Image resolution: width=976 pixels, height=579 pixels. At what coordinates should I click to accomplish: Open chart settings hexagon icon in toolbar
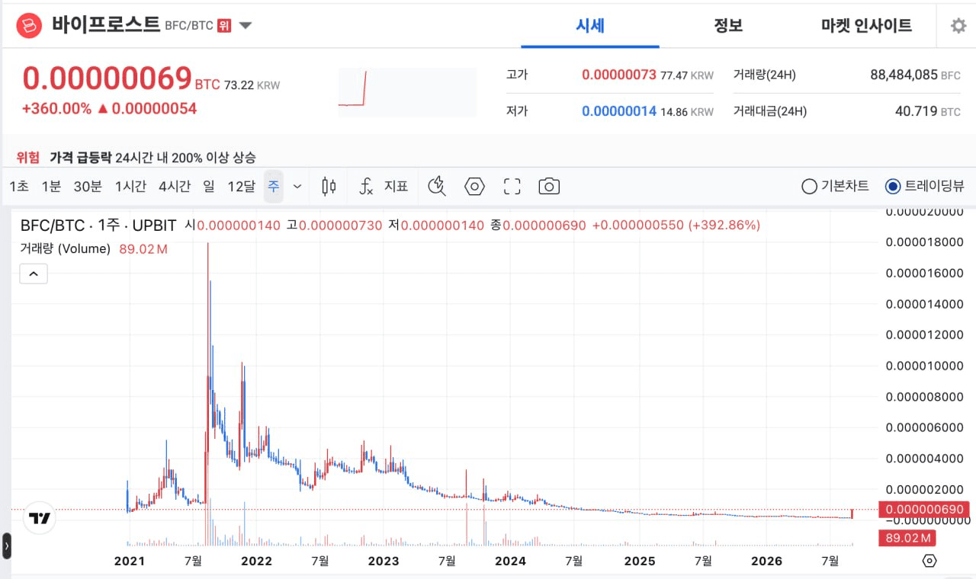(474, 186)
